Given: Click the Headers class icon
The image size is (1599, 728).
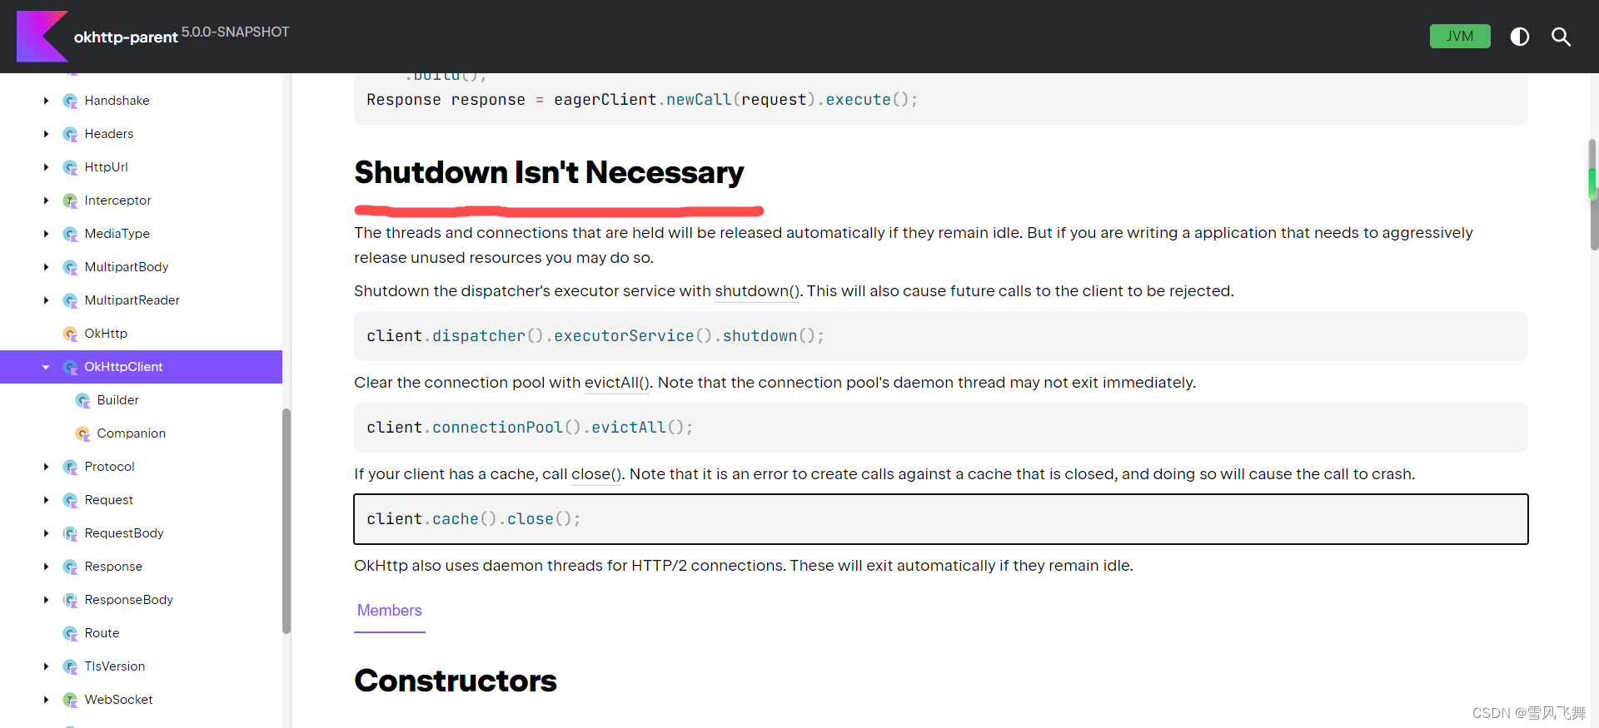Looking at the screenshot, I should 71,135.
